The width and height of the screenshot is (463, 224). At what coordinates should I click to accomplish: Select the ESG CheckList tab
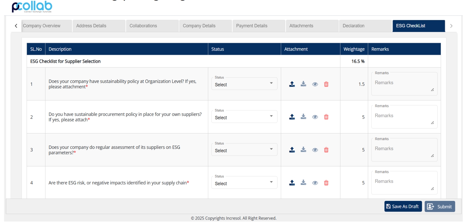419,26
